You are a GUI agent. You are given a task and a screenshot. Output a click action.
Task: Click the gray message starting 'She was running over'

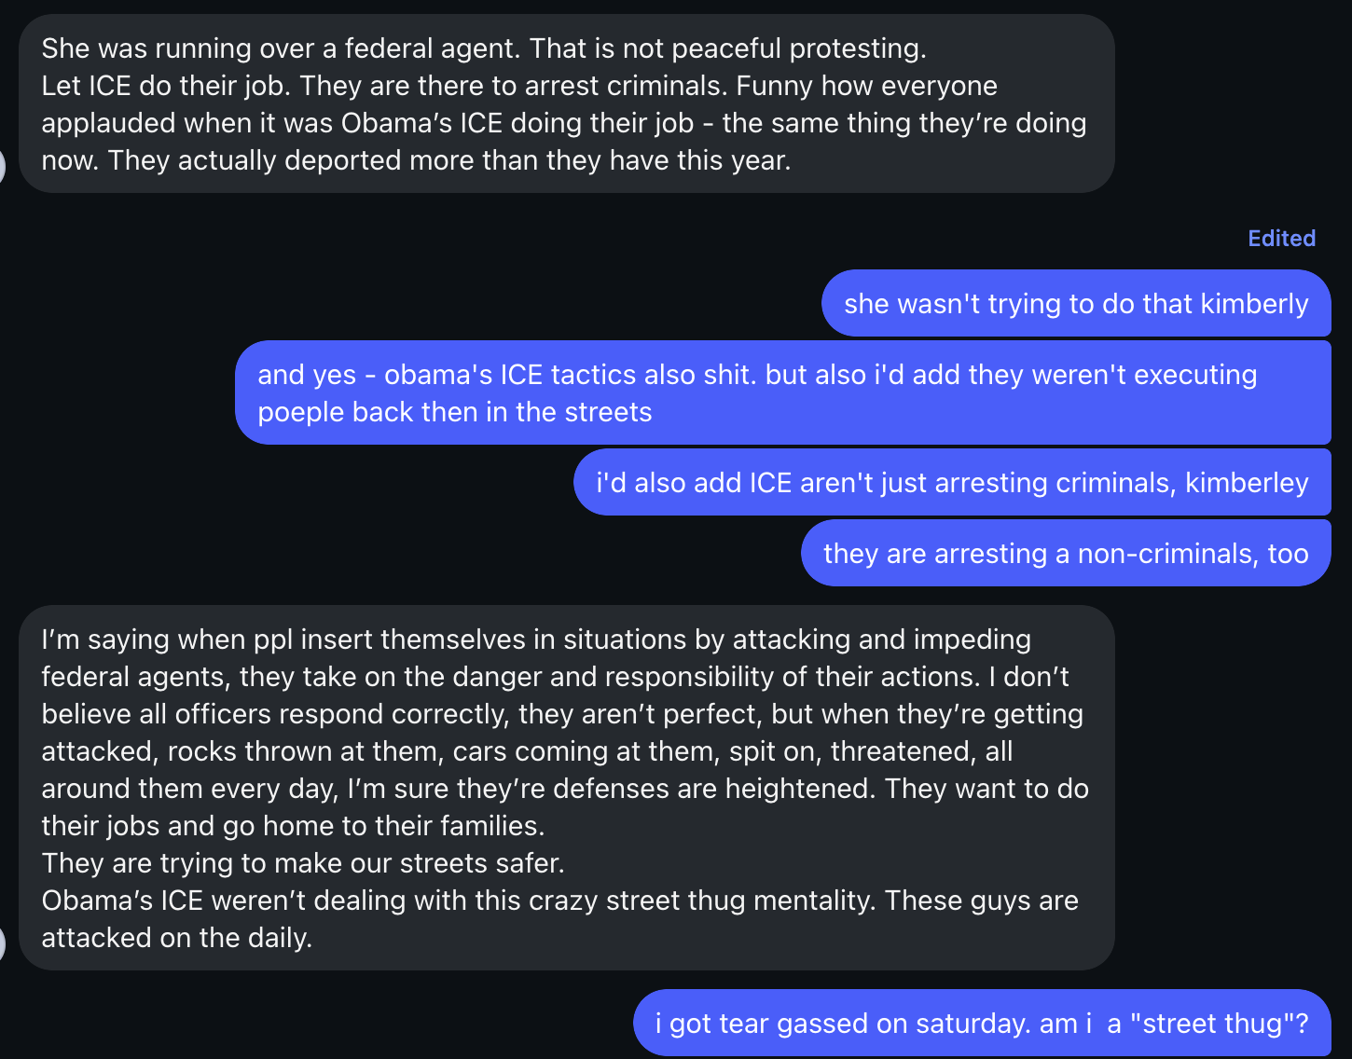tap(566, 103)
